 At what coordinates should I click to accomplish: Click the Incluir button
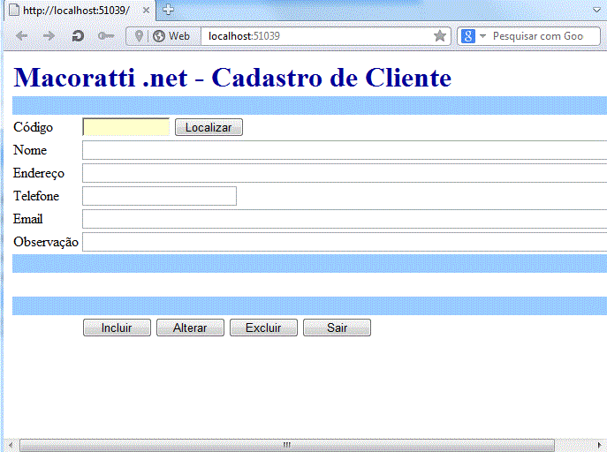[x=117, y=328]
